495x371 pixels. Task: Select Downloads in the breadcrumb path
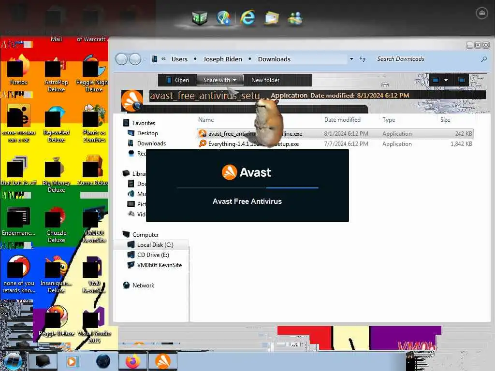274,59
